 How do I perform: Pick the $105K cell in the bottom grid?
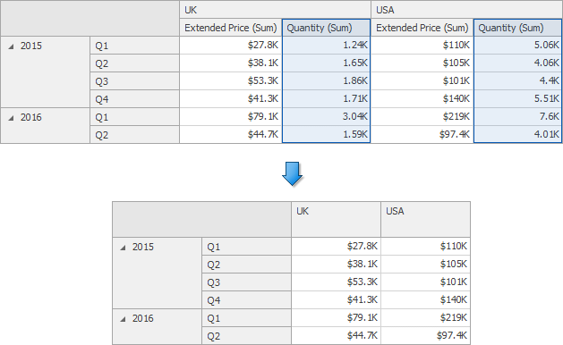coord(425,265)
